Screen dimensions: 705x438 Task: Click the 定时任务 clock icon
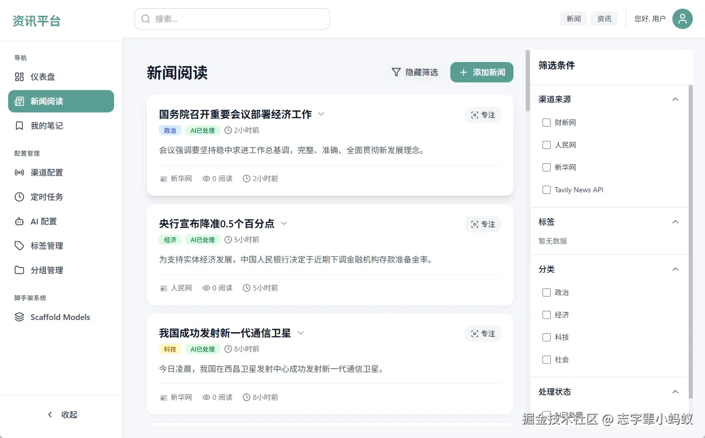point(19,197)
